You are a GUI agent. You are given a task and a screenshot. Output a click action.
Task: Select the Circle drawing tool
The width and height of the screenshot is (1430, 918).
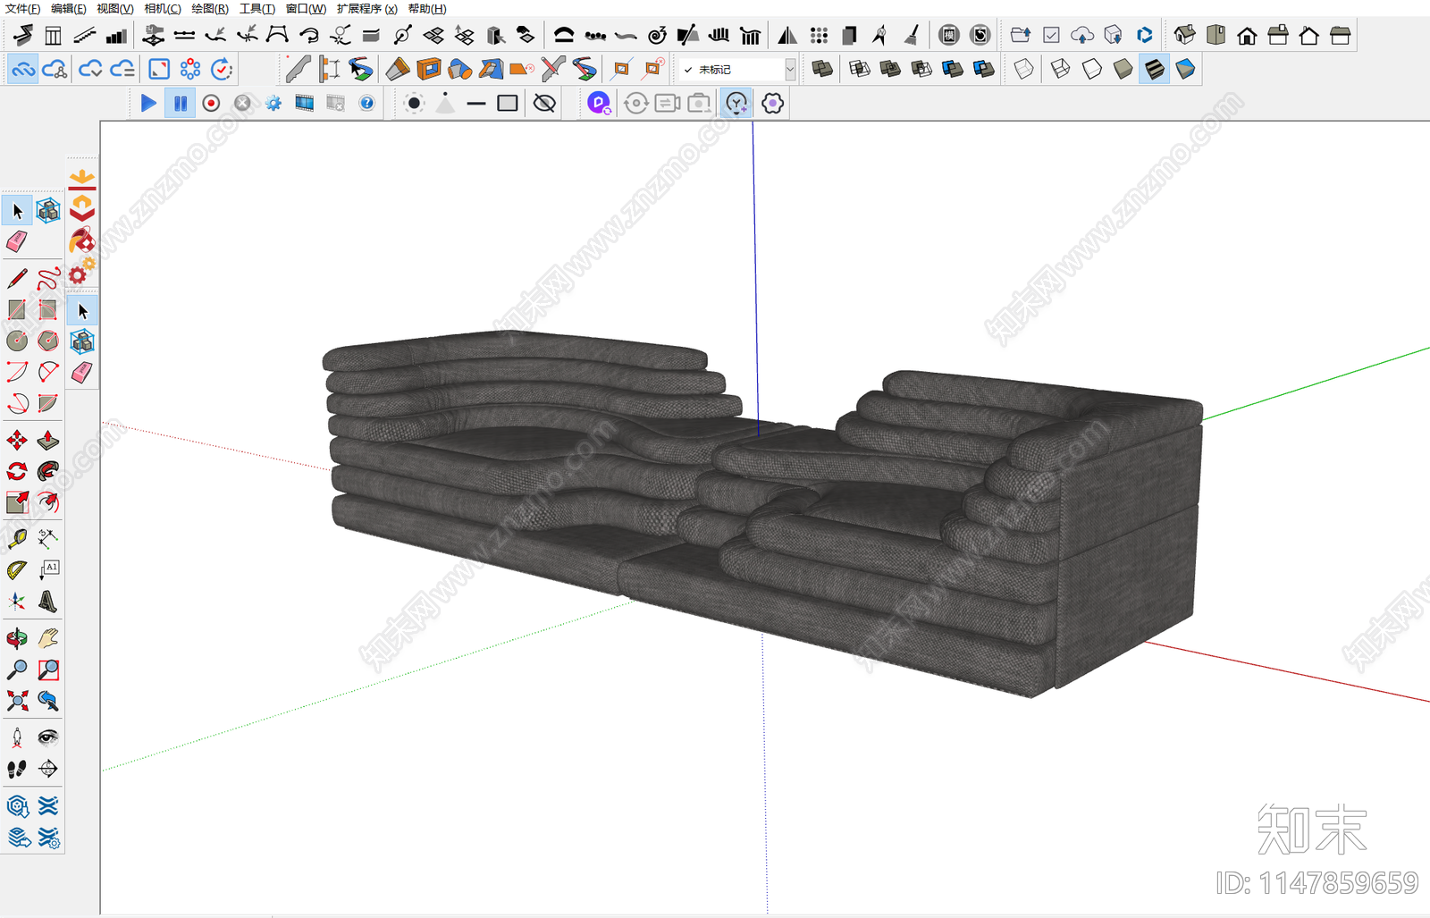coord(17,341)
